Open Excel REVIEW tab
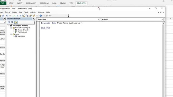This screenshot has width=173, height=97. [x=63, y=3]
